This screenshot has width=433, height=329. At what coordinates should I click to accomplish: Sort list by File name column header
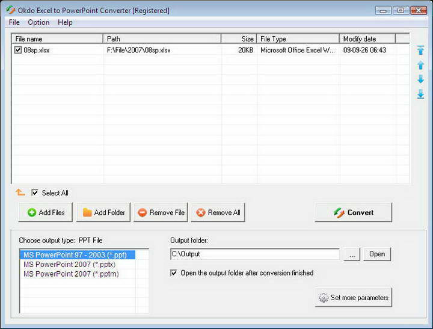point(57,39)
